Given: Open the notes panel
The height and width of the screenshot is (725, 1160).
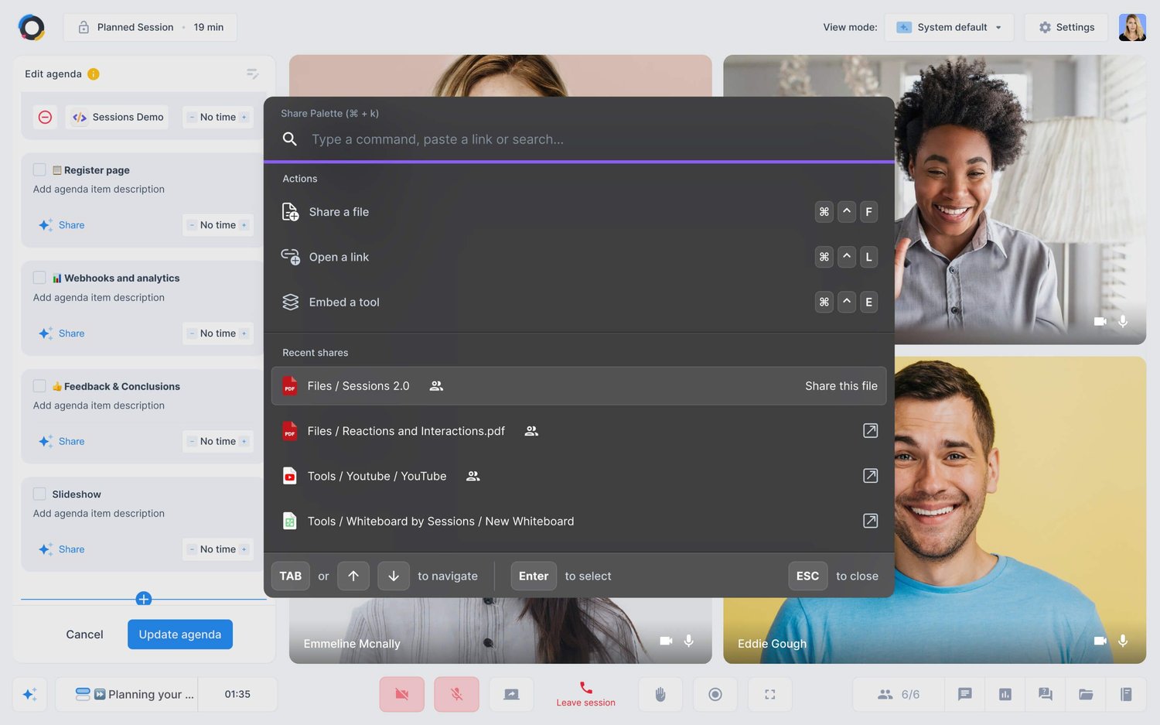Looking at the screenshot, I should [1126, 694].
